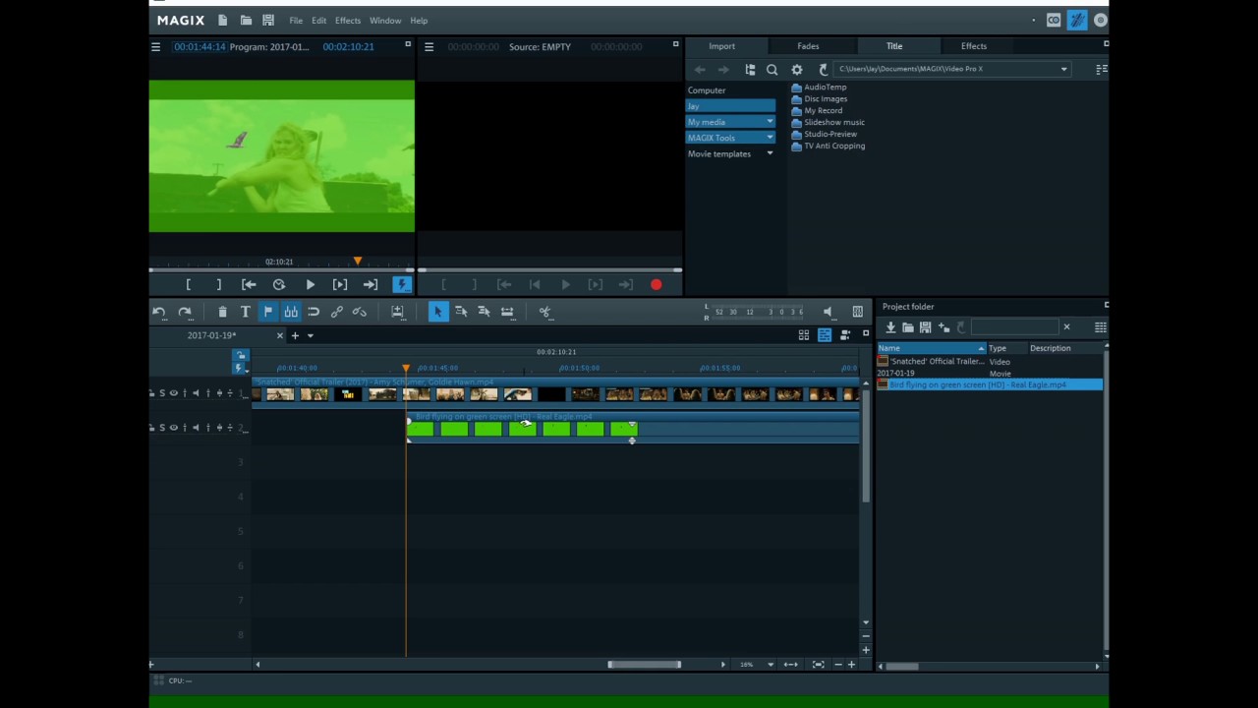Set out-point bracket in program monitor

pos(218,285)
